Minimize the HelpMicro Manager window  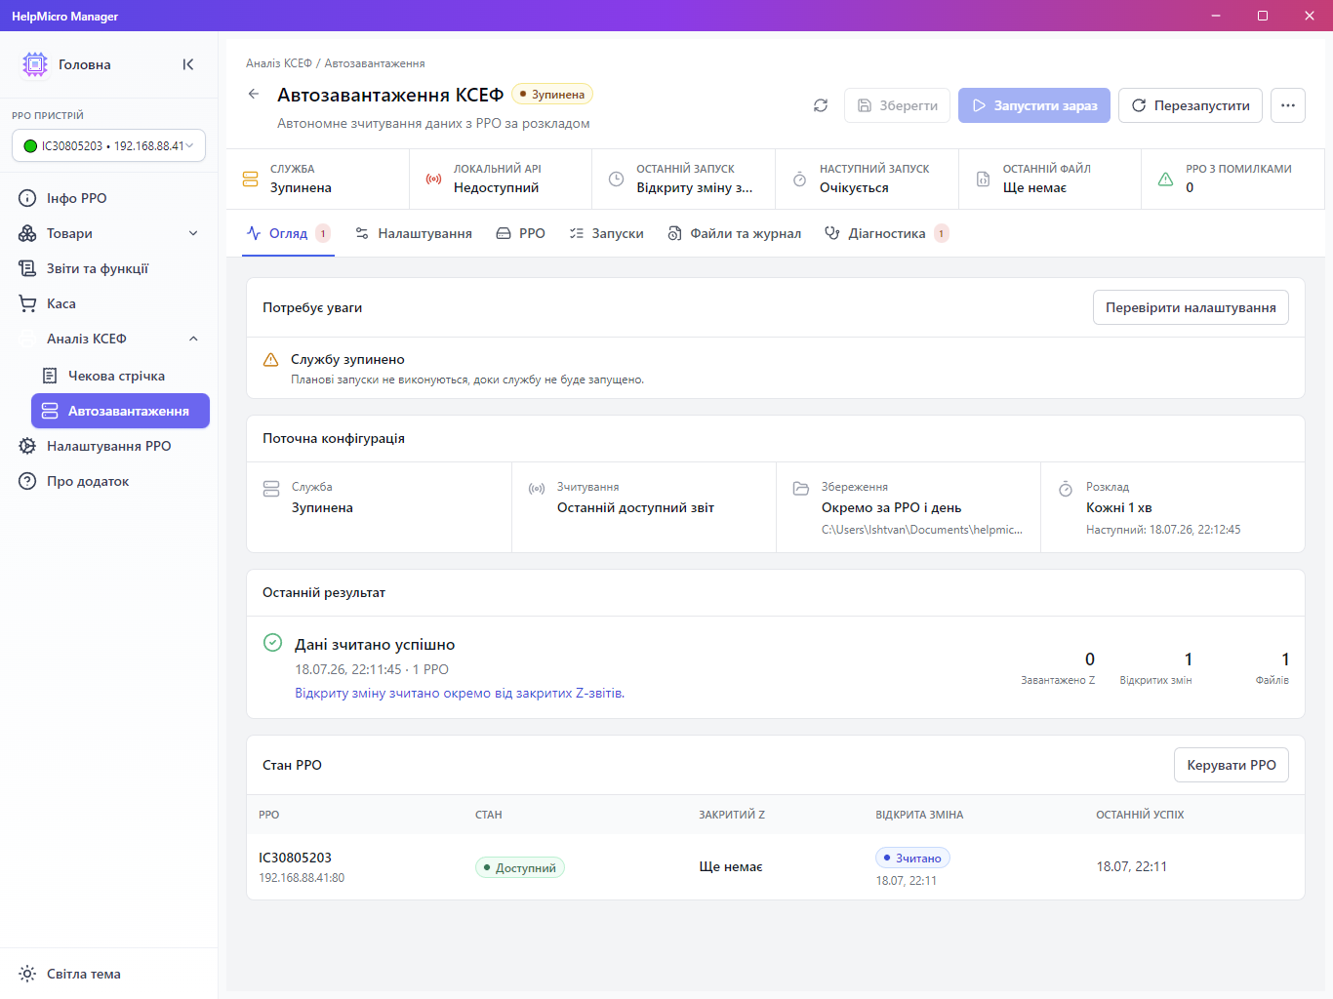[1216, 16]
